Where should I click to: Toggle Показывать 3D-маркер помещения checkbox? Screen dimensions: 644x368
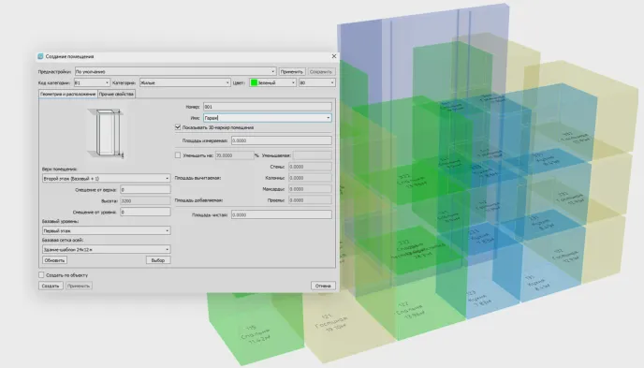pos(178,127)
